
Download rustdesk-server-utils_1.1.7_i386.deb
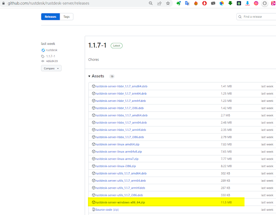(119, 195)
